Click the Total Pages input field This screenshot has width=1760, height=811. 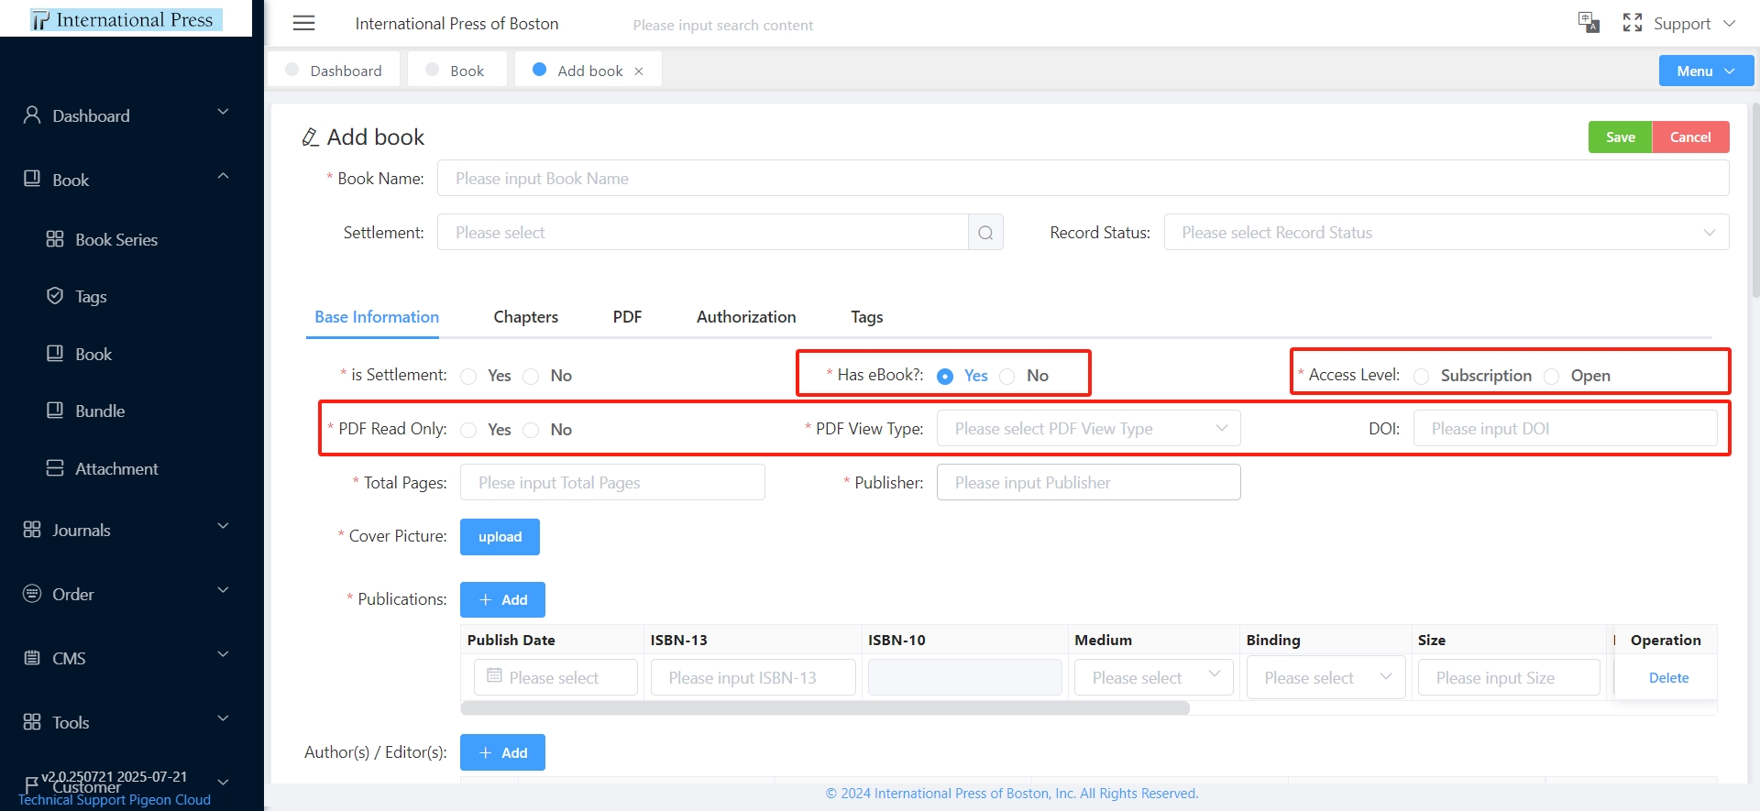tap(612, 483)
